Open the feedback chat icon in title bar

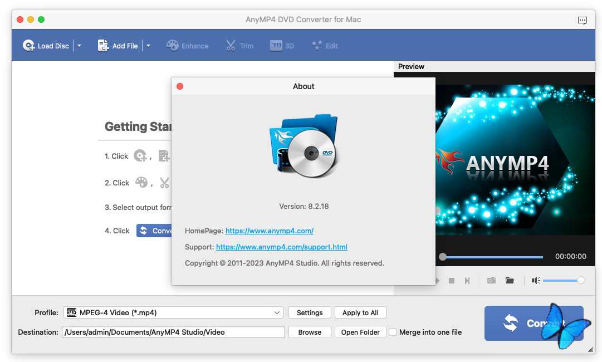tap(582, 20)
